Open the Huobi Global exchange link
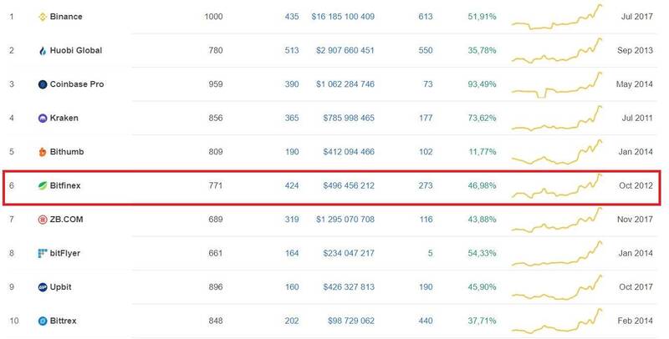Viewport: 669px width, 339px height. click(x=76, y=50)
